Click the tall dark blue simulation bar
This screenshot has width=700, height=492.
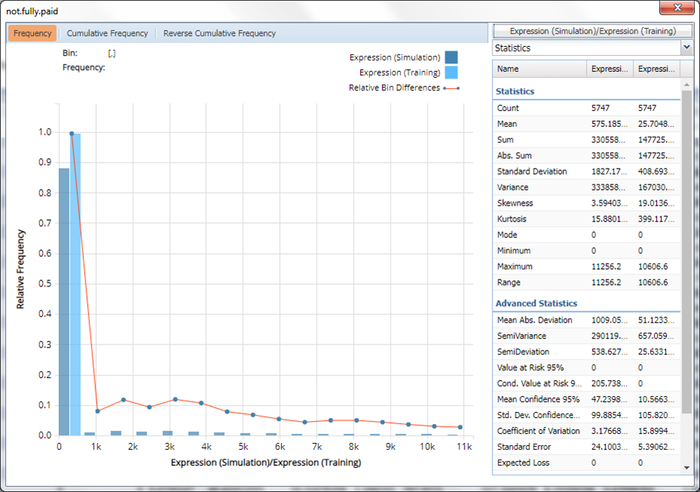pos(64,302)
